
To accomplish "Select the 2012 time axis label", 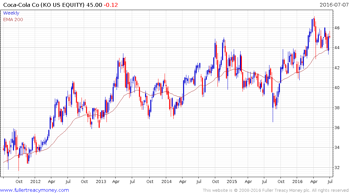I will click(35, 181).
